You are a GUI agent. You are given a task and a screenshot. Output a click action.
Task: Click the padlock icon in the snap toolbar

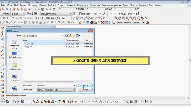click(x=41, y=23)
